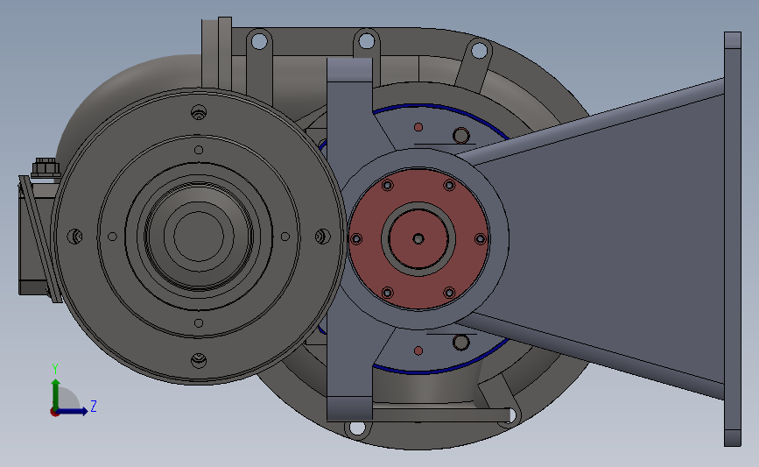Select the top screw on the gray disc
This screenshot has height=467, width=759.
[x=199, y=113]
